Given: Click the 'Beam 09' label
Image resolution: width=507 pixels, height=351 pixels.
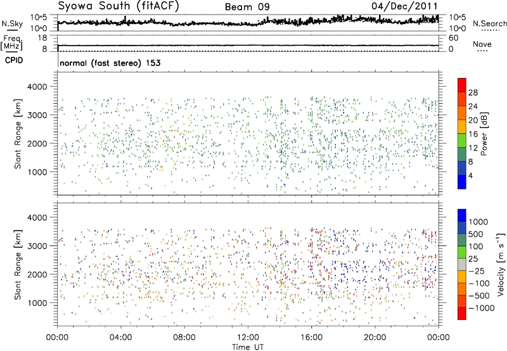Looking at the screenshot, I should [247, 7].
